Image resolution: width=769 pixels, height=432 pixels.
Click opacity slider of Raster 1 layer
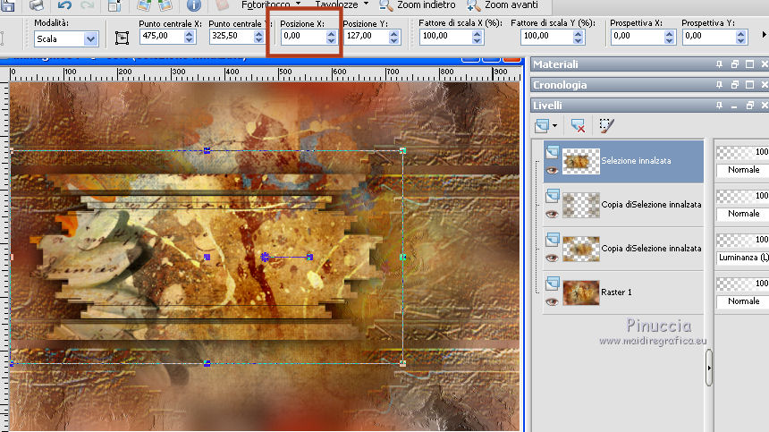click(x=742, y=284)
